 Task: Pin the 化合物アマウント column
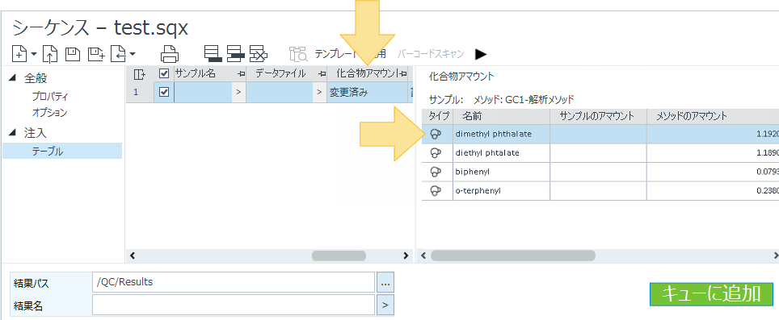tap(402, 74)
